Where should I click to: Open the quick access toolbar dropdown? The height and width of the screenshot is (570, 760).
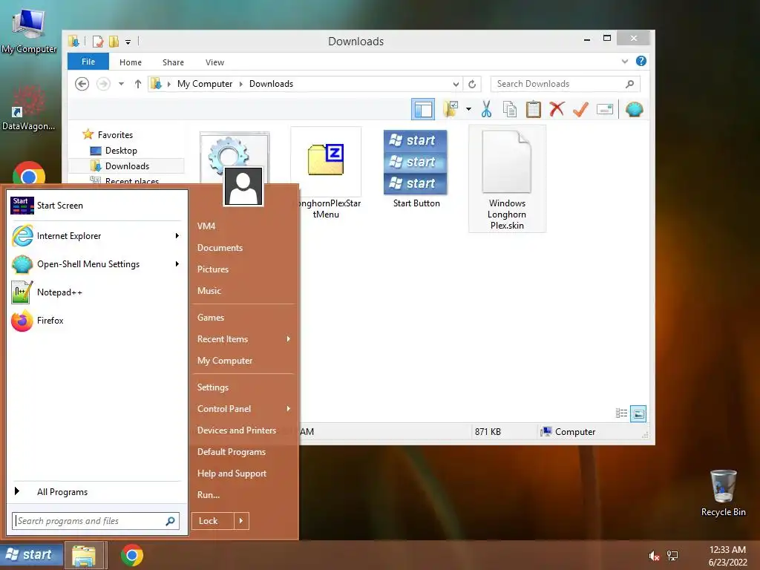[x=128, y=42]
